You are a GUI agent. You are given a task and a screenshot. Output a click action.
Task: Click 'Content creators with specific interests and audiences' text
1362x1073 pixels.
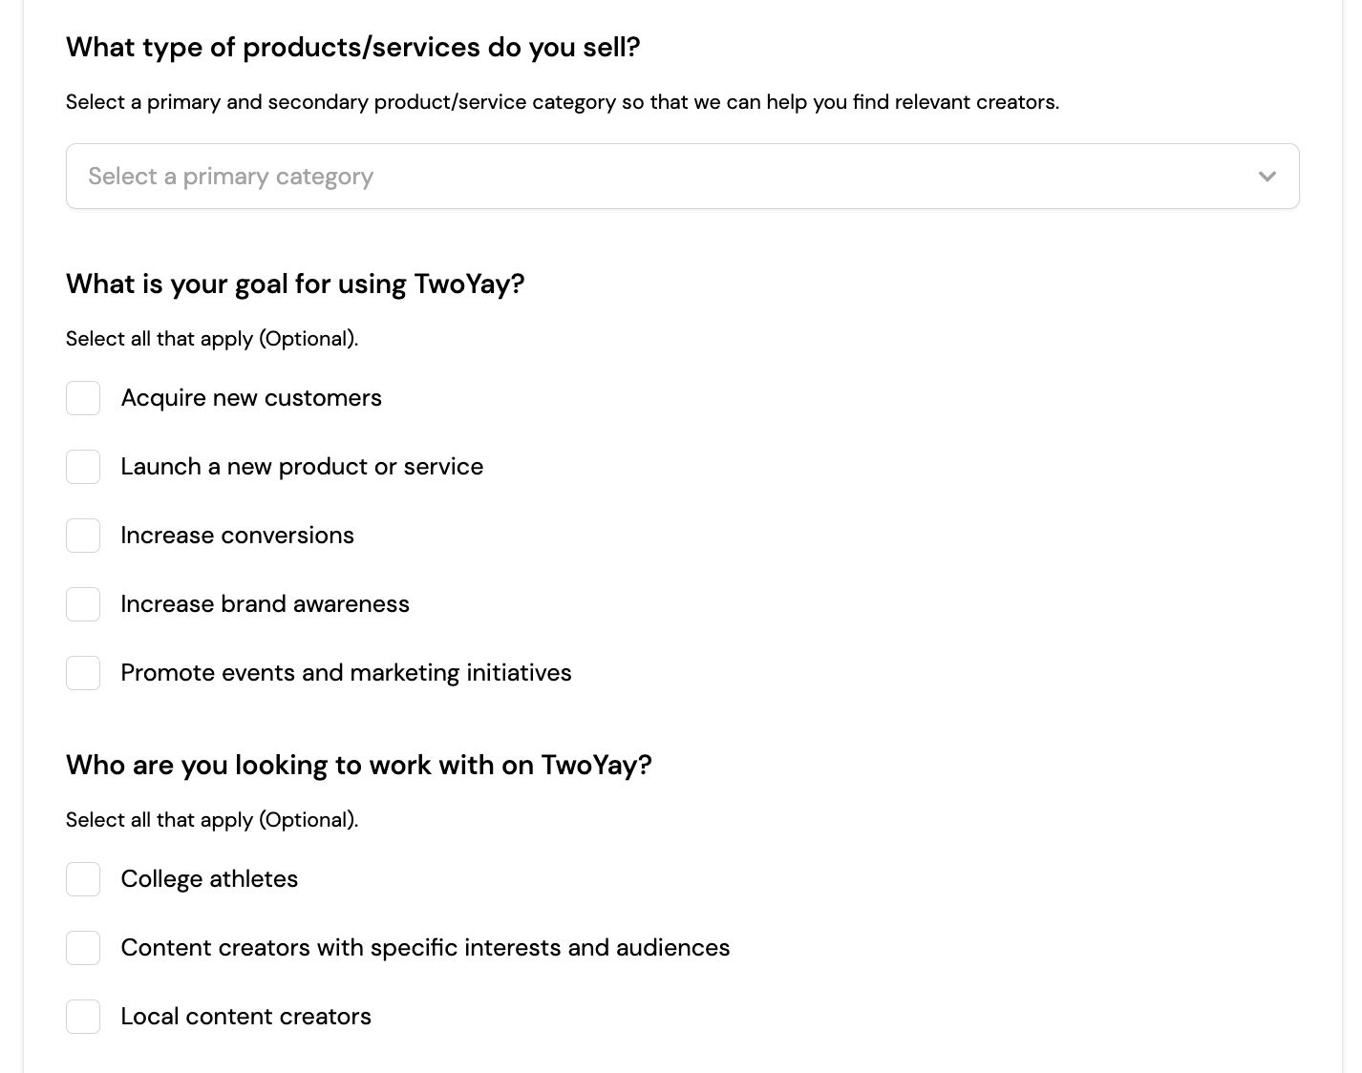[x=425, y=948]
